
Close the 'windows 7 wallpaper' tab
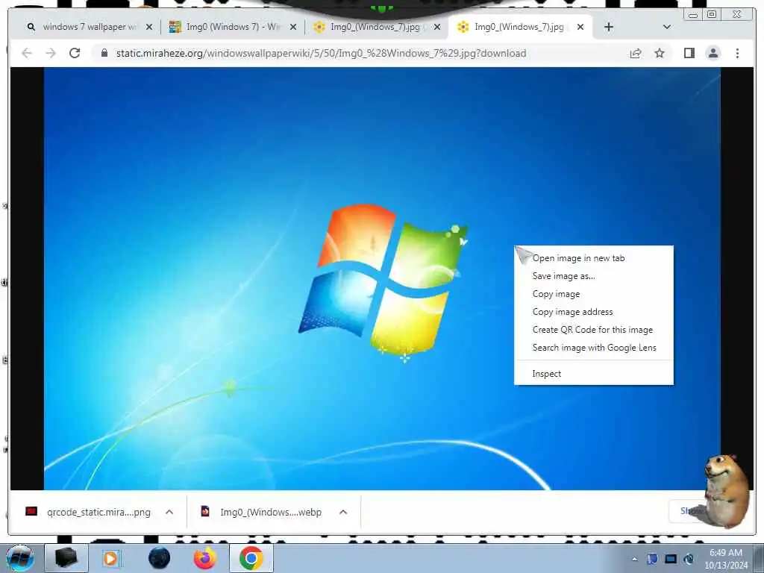[149, 27]
